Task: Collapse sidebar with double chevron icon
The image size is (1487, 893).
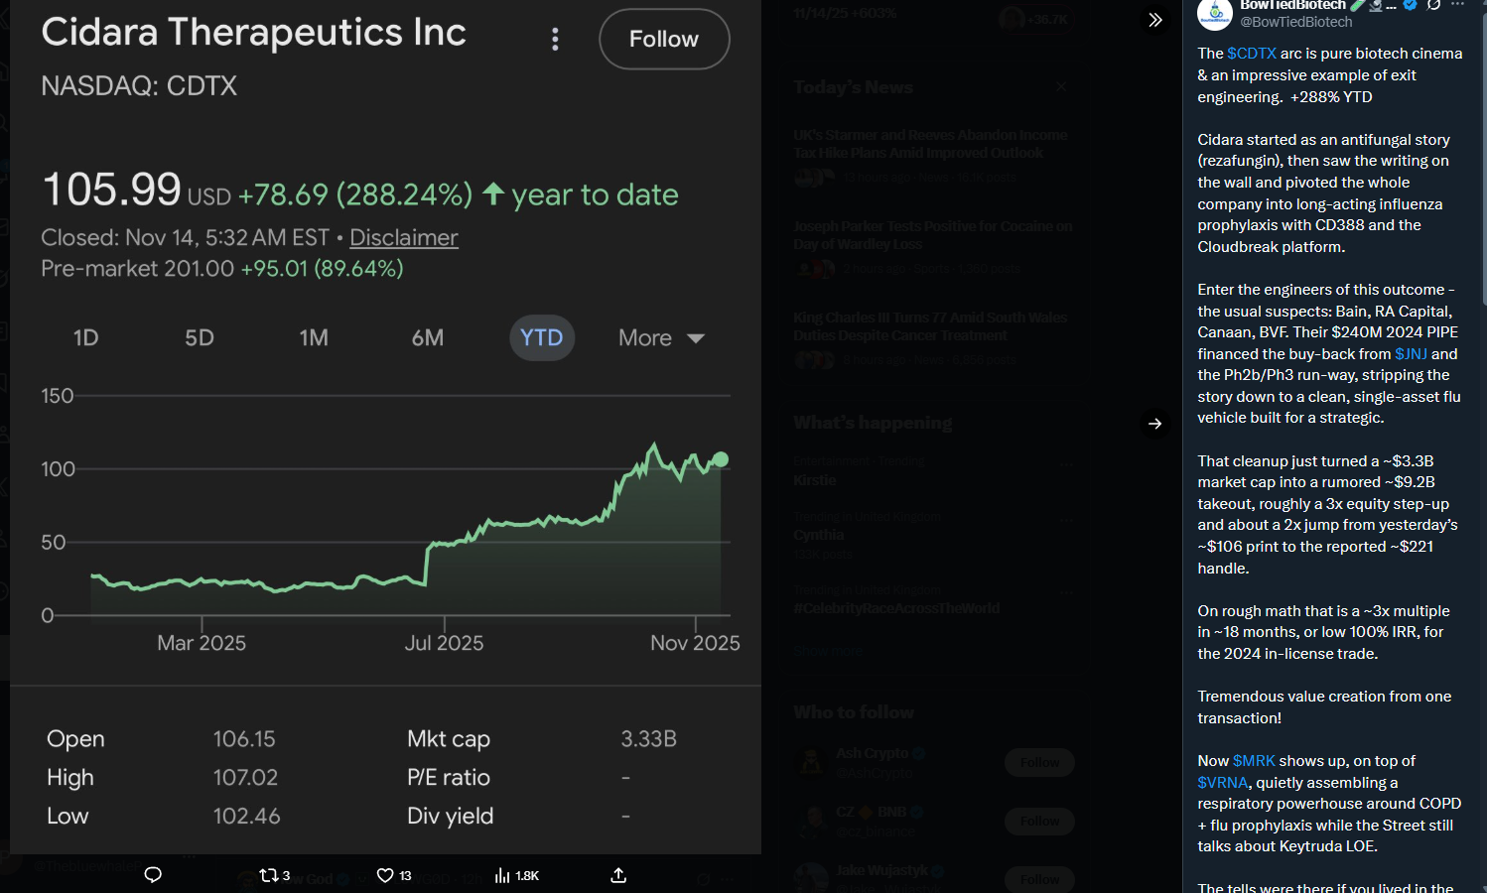Action: [x=1154, y=20]
